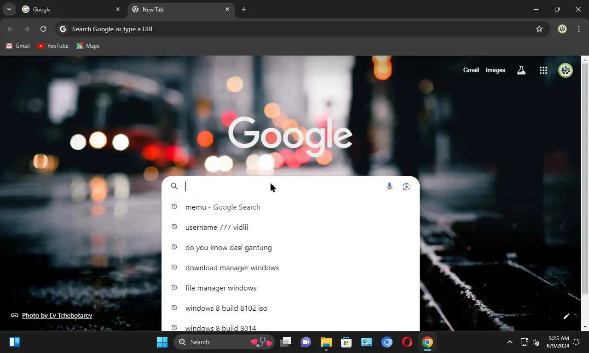
Task: Reload the current page
Action: pyautogui.click(x=43, y=29)
